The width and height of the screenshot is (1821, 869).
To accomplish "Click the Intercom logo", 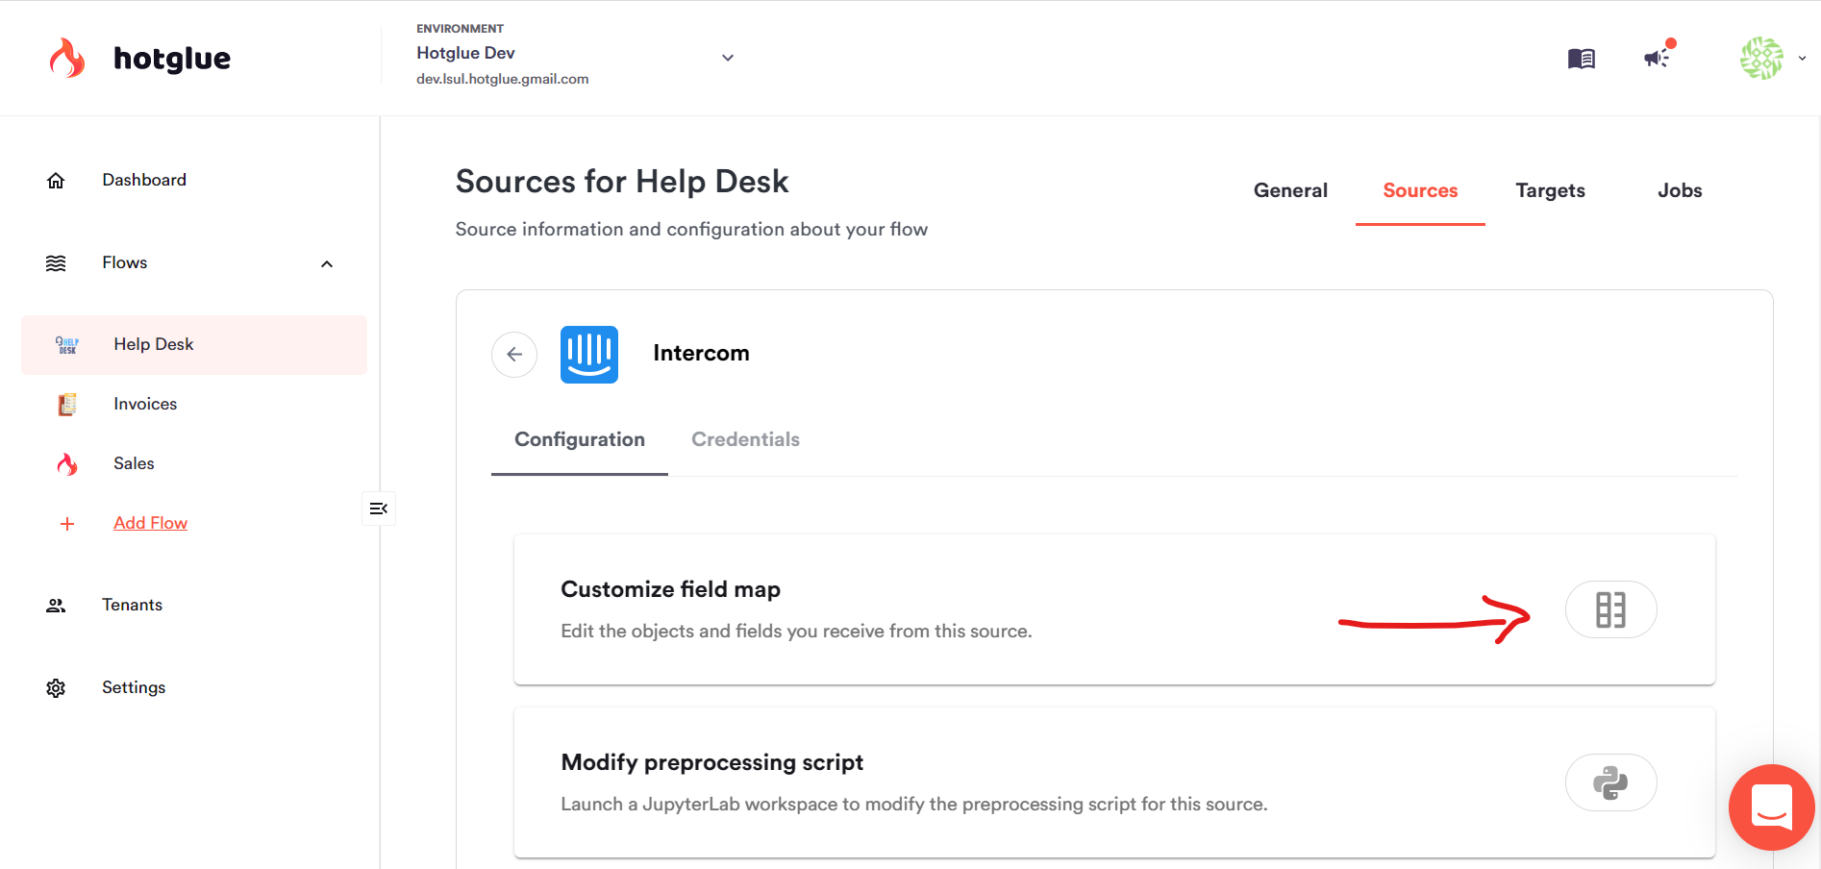I will [x=589, y=355].
